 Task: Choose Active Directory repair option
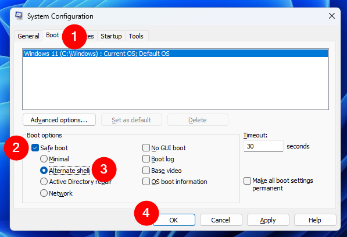point(44,181)
